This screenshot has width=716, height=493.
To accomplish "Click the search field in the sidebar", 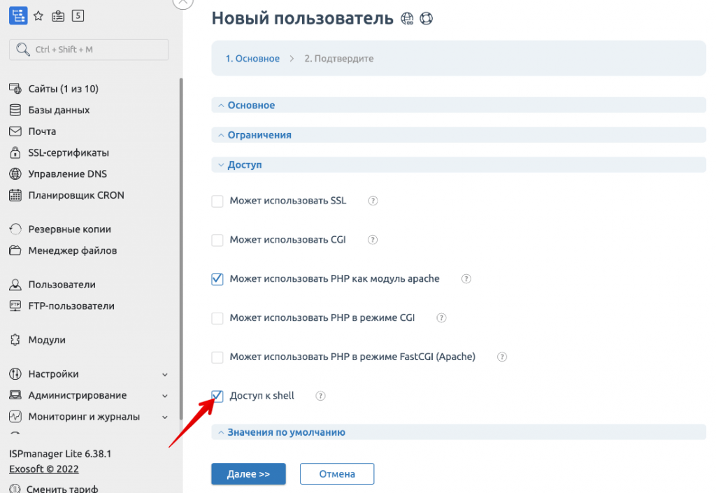I will tap(88, 50).
